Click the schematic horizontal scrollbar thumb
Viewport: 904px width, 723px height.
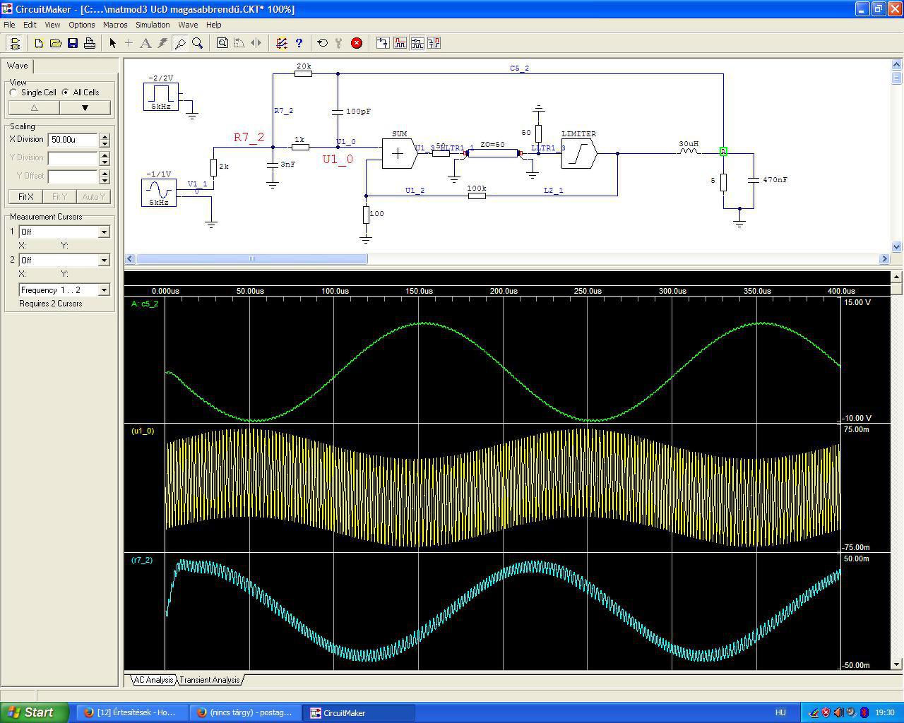click(251, 259)
